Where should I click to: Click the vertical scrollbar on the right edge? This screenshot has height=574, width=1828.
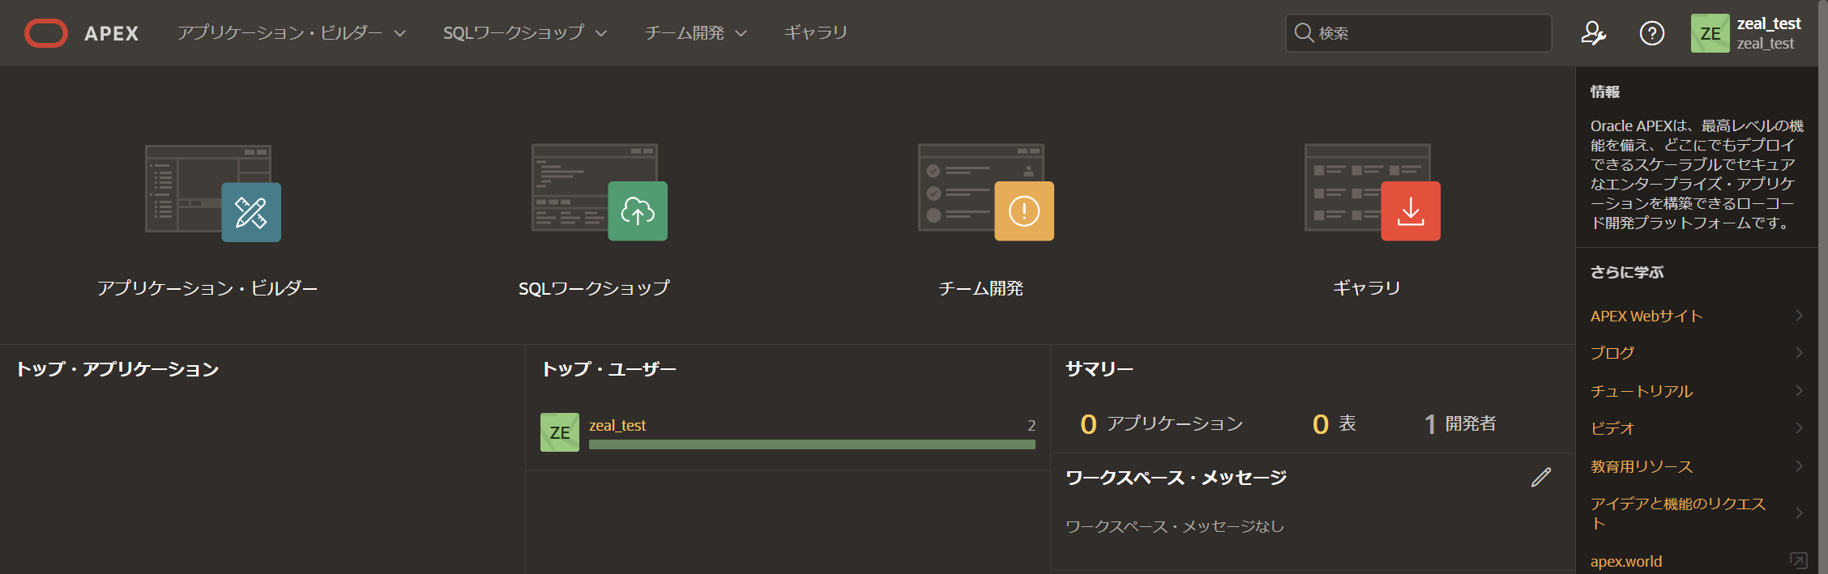tap(1823, 287)
